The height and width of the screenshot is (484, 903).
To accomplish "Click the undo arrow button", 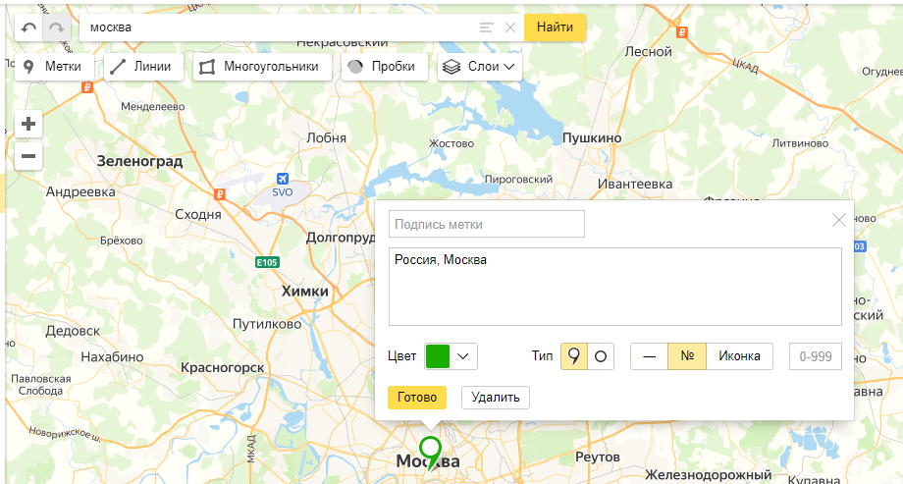I will pyautogui.click(x=28, y=27).
